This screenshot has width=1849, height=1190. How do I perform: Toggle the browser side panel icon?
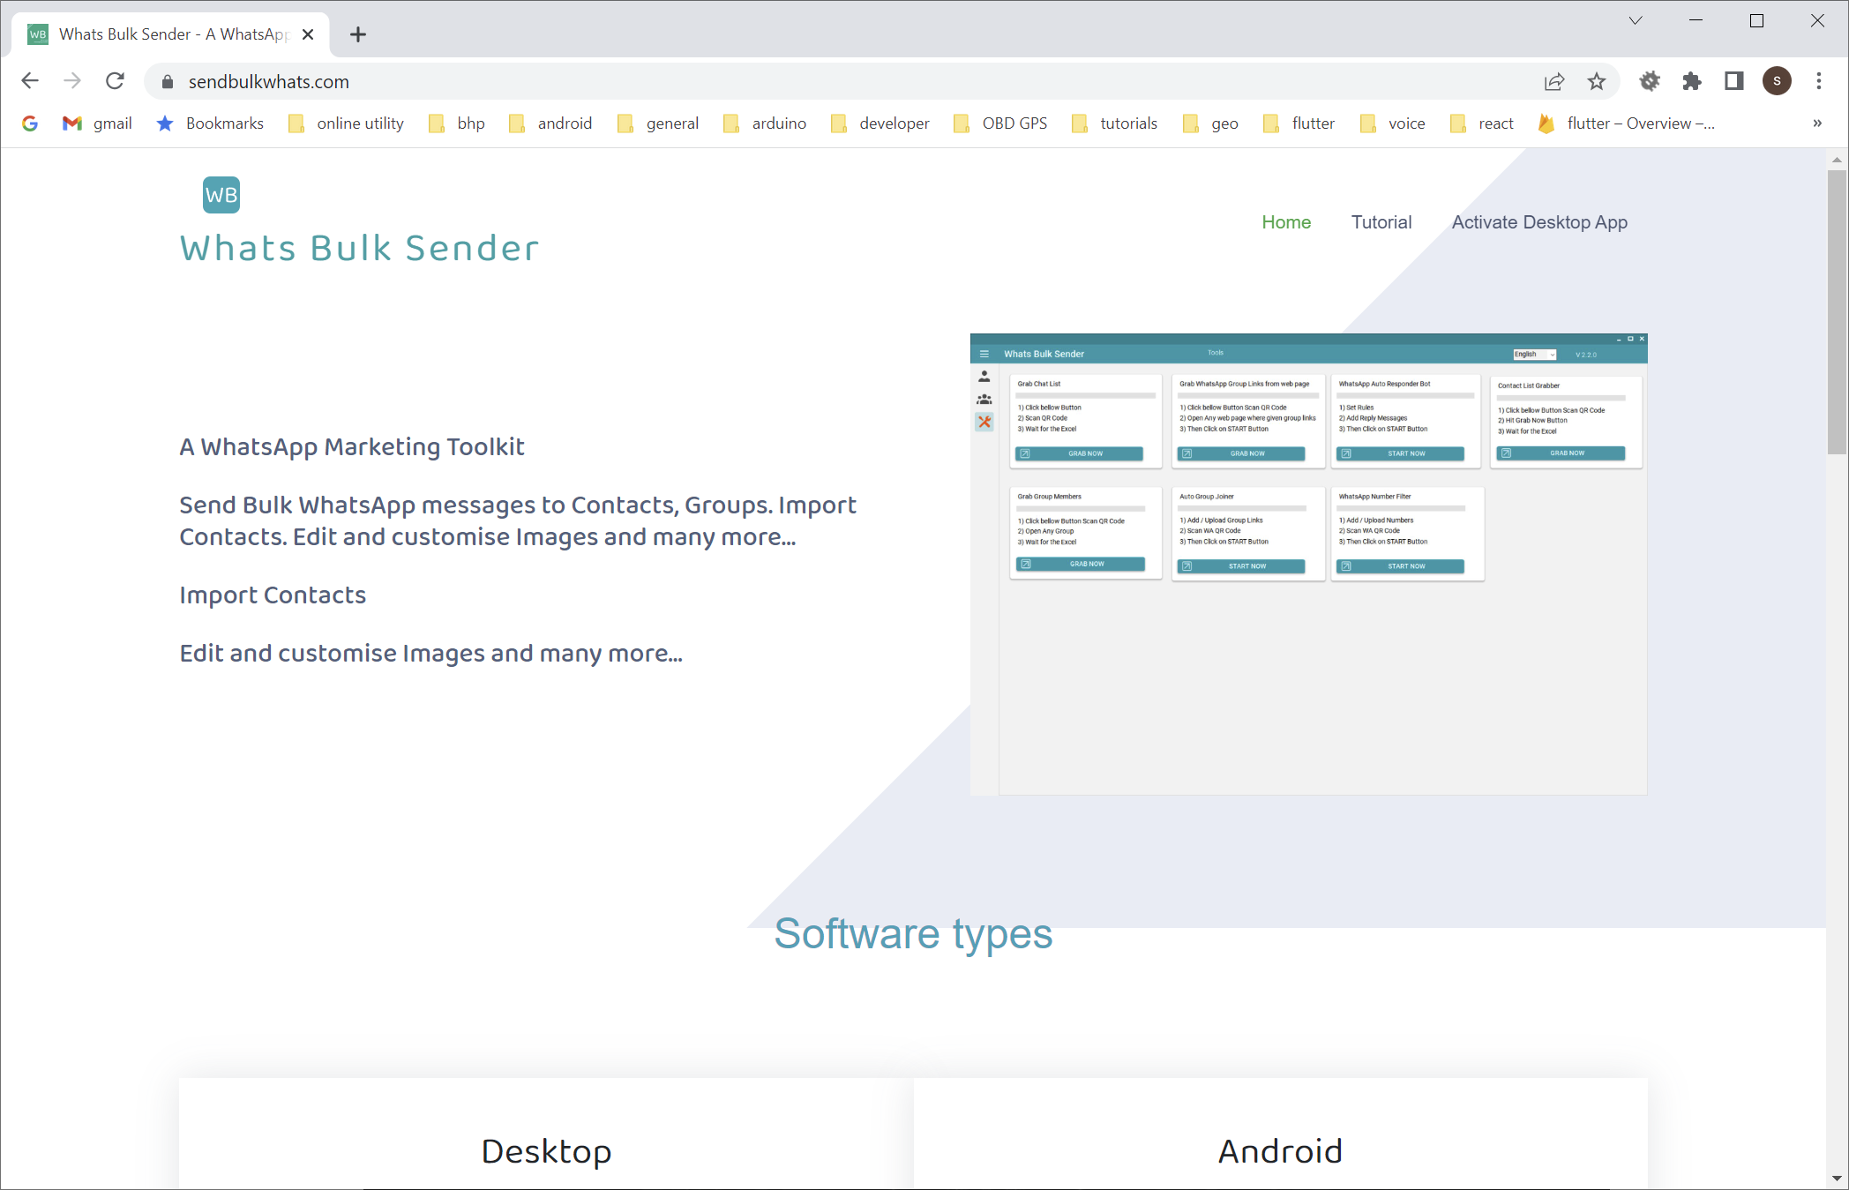coord(1734,81)
